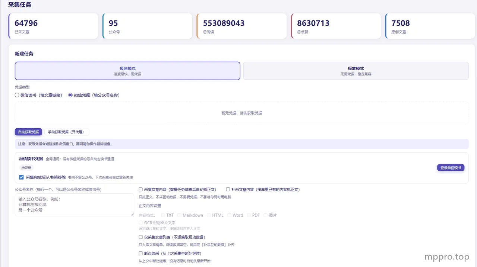Screen dimensions: 477x267
Task: Check 仅采集文章列表 option
Action: (140, 237)
